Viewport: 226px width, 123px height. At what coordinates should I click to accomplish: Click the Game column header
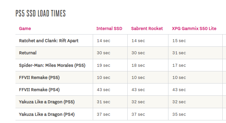[x=25, y=29]
